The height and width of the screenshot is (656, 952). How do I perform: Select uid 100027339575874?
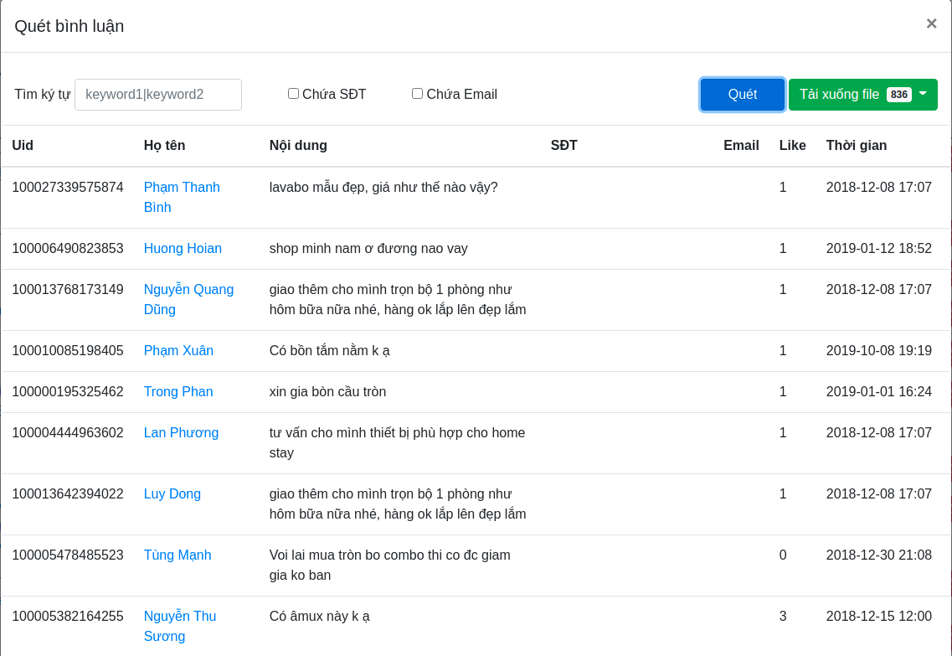tap(68, 188)
